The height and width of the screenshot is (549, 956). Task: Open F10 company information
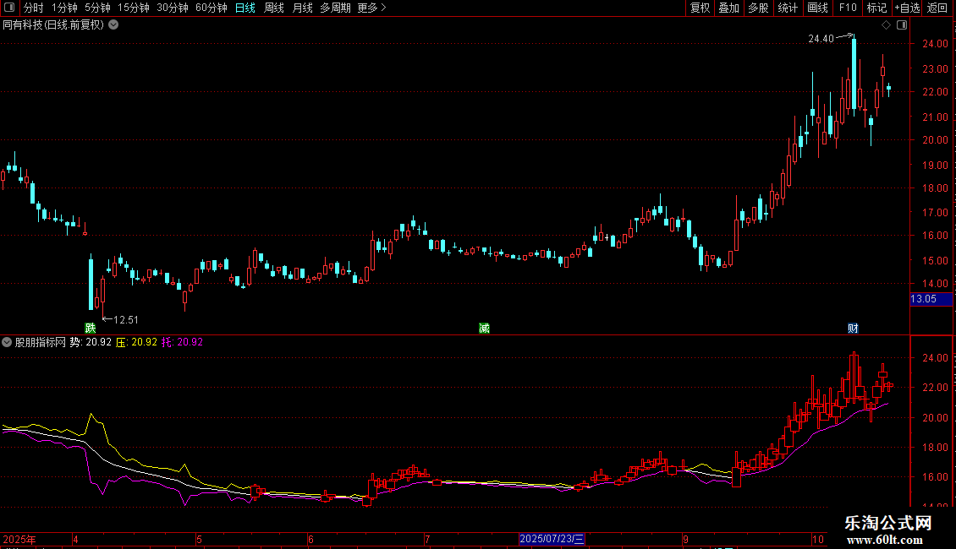tap(848, 8)
